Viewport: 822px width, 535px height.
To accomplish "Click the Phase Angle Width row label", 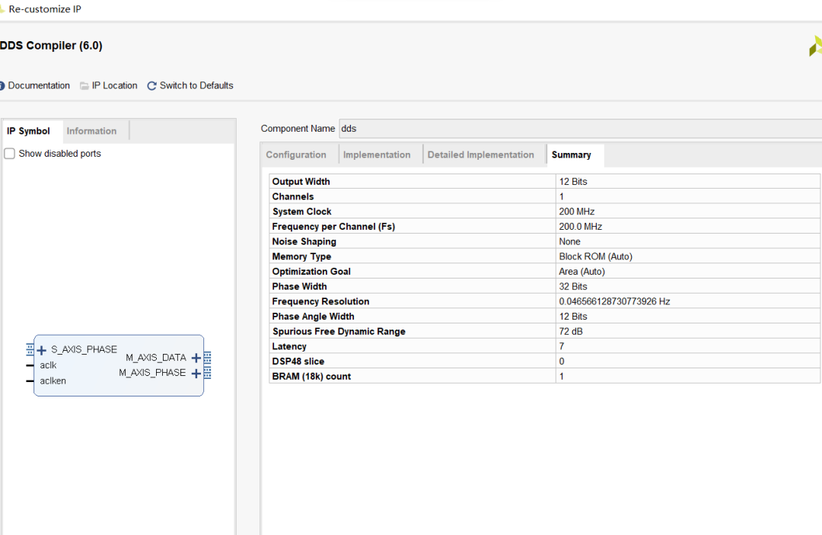I will [313, 317].
